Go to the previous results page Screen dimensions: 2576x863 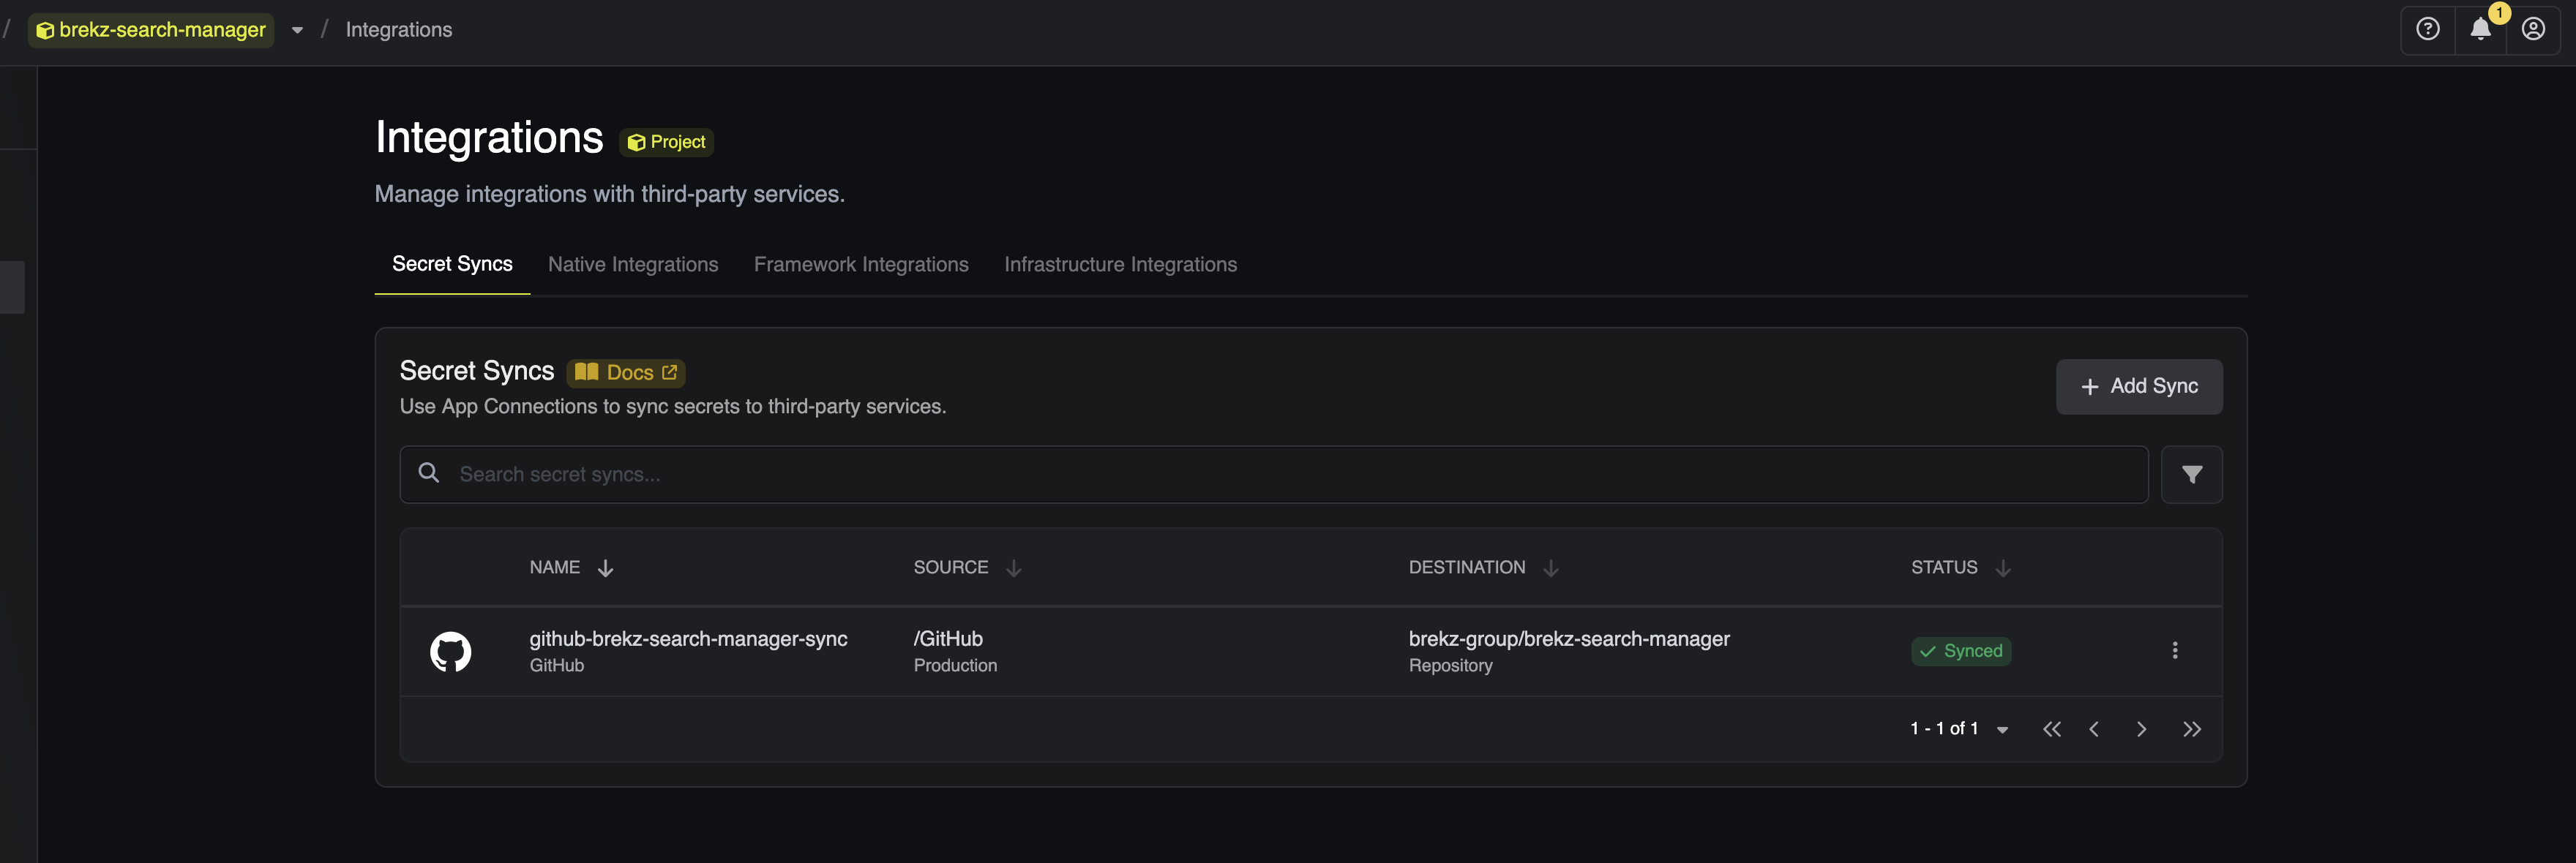pos(2094,729)
